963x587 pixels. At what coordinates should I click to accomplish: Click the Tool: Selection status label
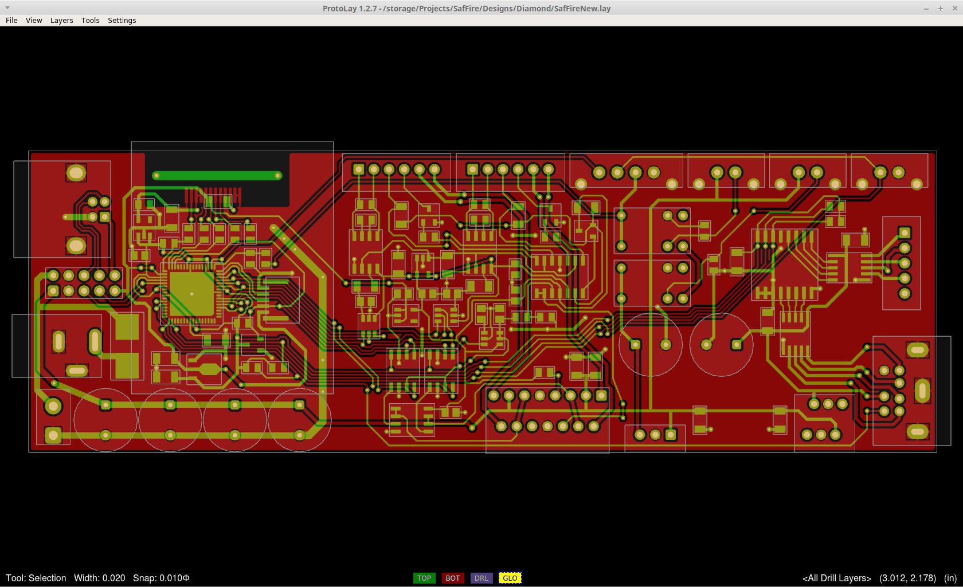point(36,578)
